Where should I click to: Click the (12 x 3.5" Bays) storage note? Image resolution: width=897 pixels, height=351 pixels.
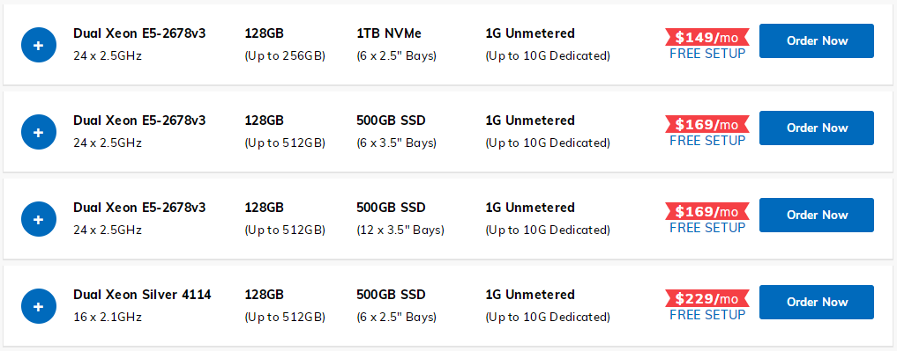pos(400,230)
